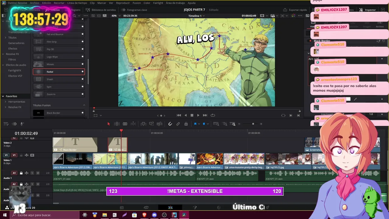This screenshot has width=389, height=219.
Task: Adjust the timeline zoom slider
Action: click(x=253, y=124)
